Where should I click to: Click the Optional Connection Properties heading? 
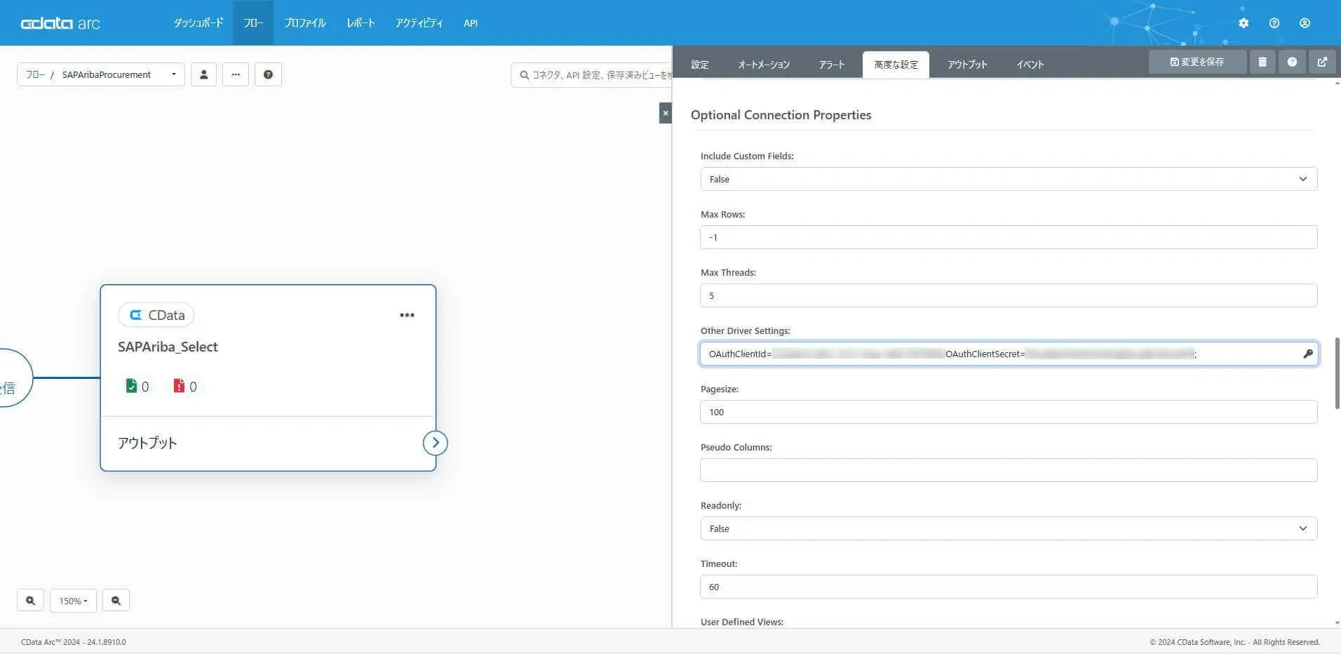781,115
